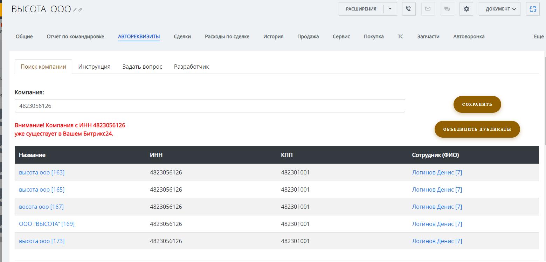
Task: Switch to the Сделки tab
Action: (x=182, y=36)
